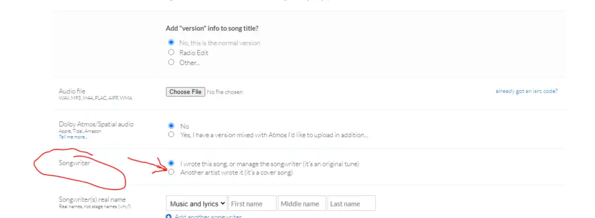Choose the Radio Edit version option
595x218 pixels.
[x=171, y=52]
